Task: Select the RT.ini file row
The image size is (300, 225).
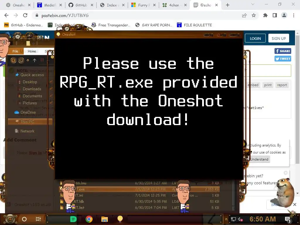Action: 140,195
